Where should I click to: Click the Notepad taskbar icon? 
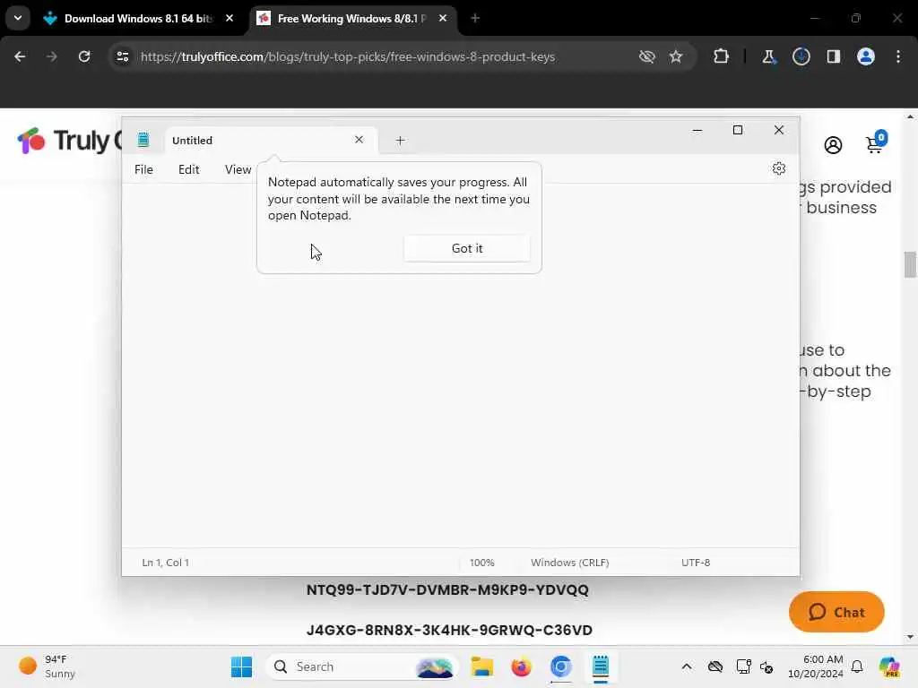tap(600, 666)
